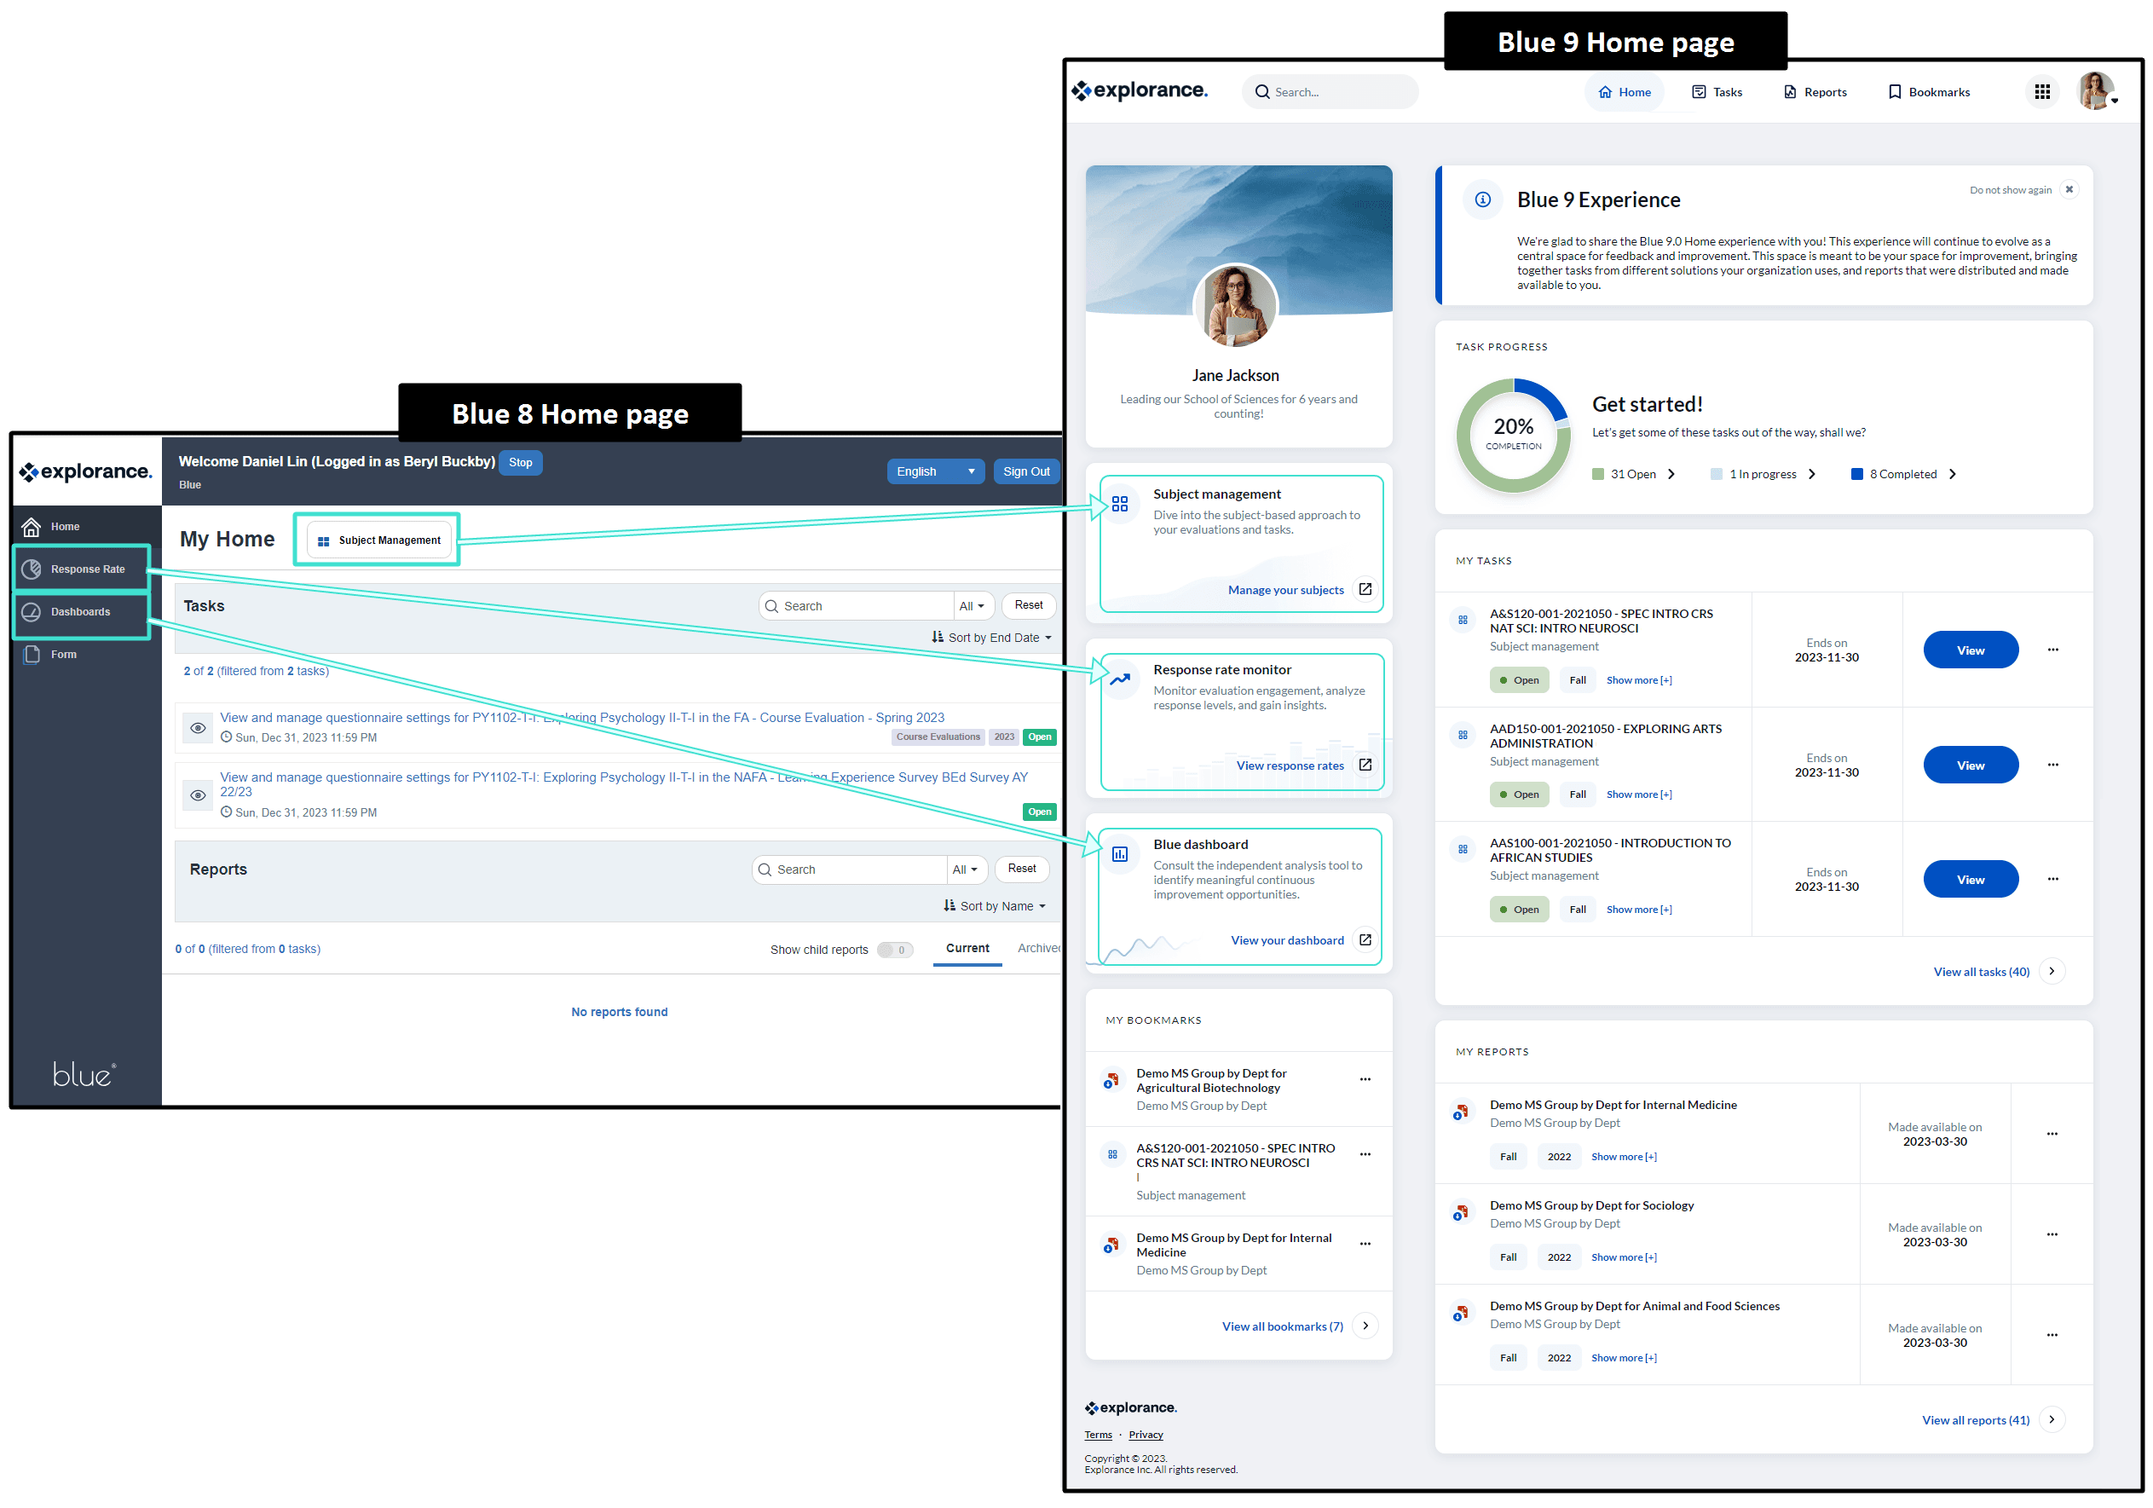
Task: Open external link icon for View your dashboard
Action: [x=1365, y=939]
